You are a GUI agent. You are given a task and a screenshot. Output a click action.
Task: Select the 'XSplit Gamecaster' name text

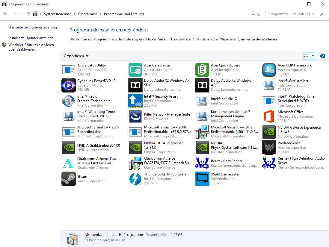225,174
